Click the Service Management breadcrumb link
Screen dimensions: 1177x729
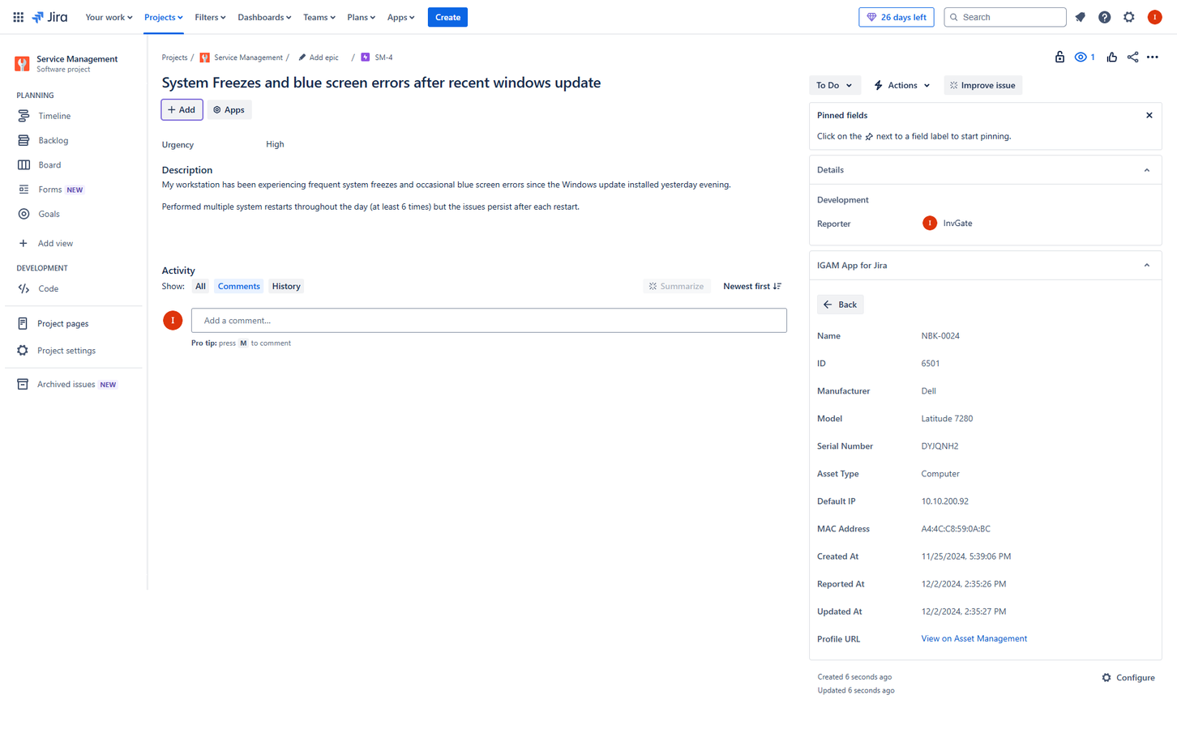pyautogui.click(x=248, y=58)
